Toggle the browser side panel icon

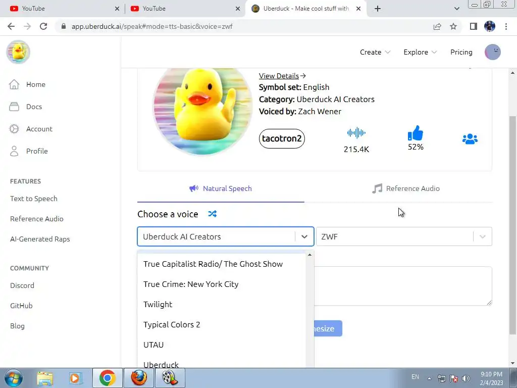tap(474, 26)
